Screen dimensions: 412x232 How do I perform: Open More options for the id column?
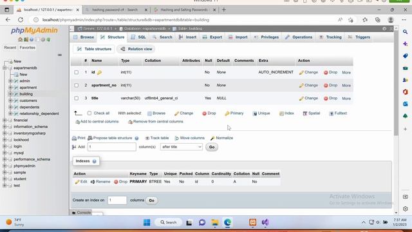(346, 72)
